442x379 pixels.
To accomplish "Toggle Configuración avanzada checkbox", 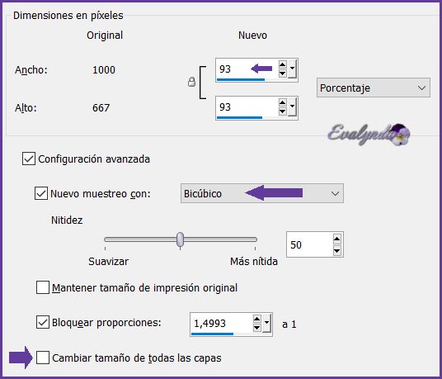I will coord(29,159).
